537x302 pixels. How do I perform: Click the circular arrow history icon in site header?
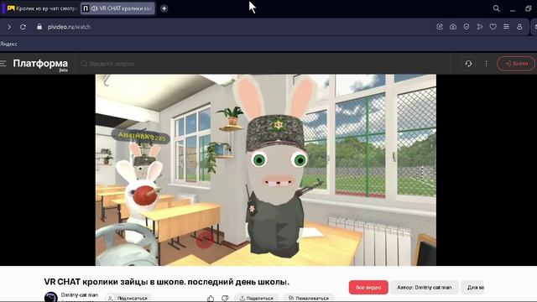click(468, 64)
